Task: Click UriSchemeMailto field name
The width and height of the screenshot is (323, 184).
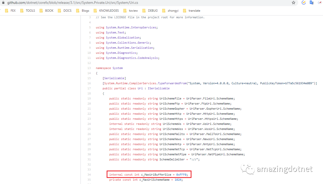Action: (x=172, y=134)
